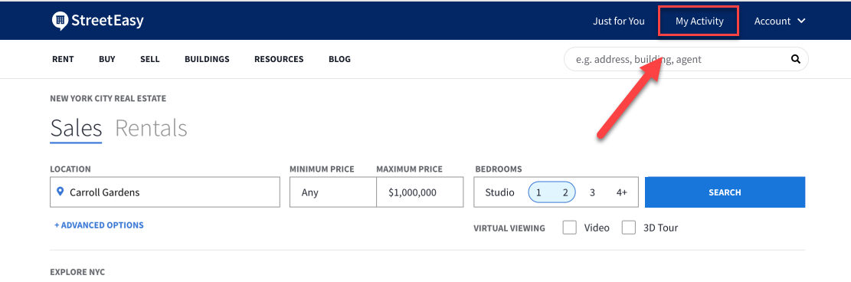
Task: Expand Advanced Options
Action: 99,225
